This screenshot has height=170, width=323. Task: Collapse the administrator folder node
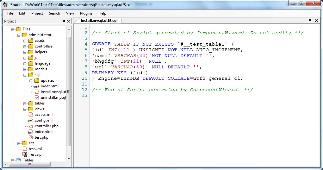(x=19, y=35)
